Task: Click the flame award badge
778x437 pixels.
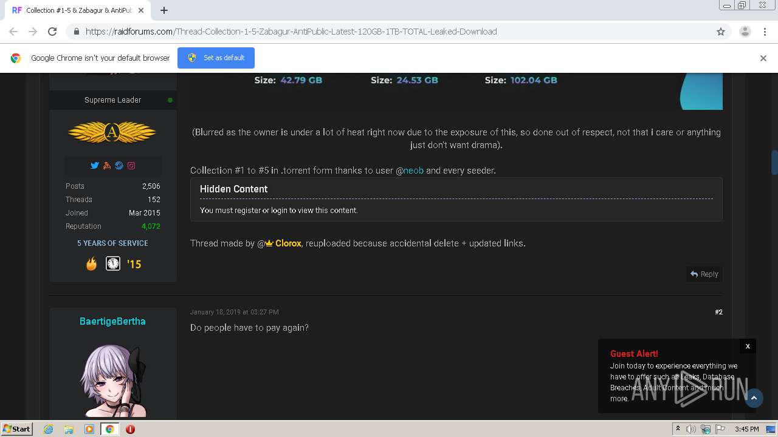Action: pyautogui.click(x=92, y=263)
